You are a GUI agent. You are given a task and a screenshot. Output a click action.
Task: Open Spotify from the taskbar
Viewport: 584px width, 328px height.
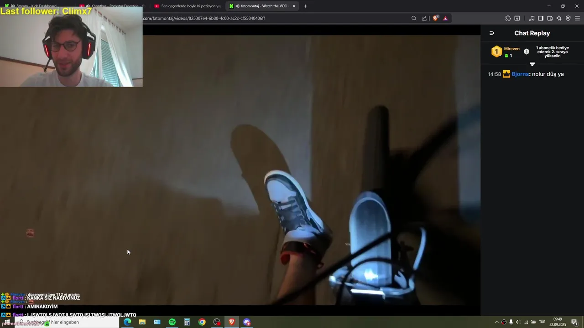pyautogui.click(x=172, y=322)
